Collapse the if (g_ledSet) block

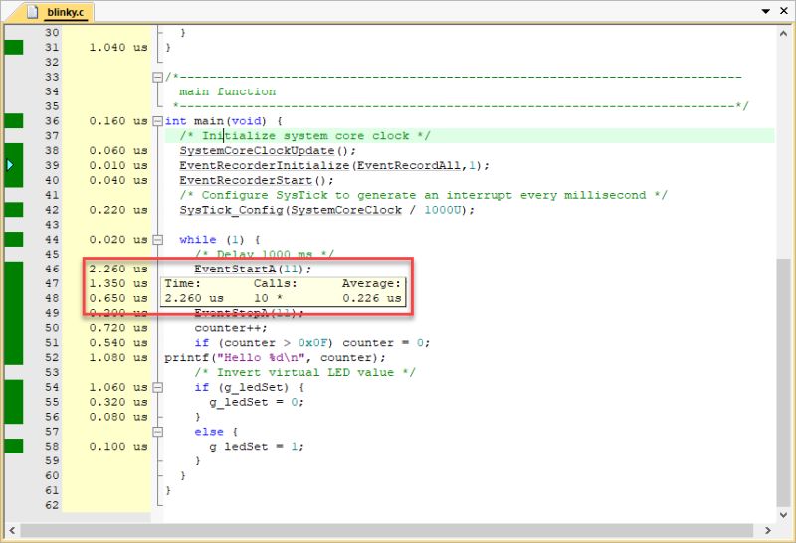158,387
